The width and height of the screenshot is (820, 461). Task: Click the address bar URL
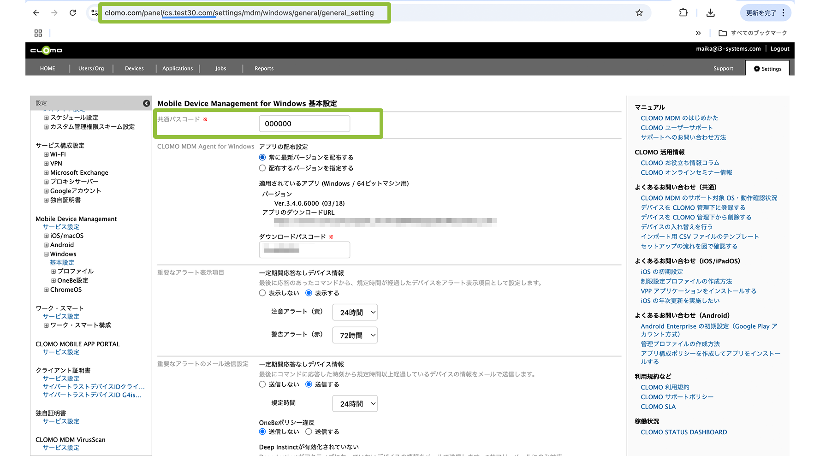(x=239, y=13)
